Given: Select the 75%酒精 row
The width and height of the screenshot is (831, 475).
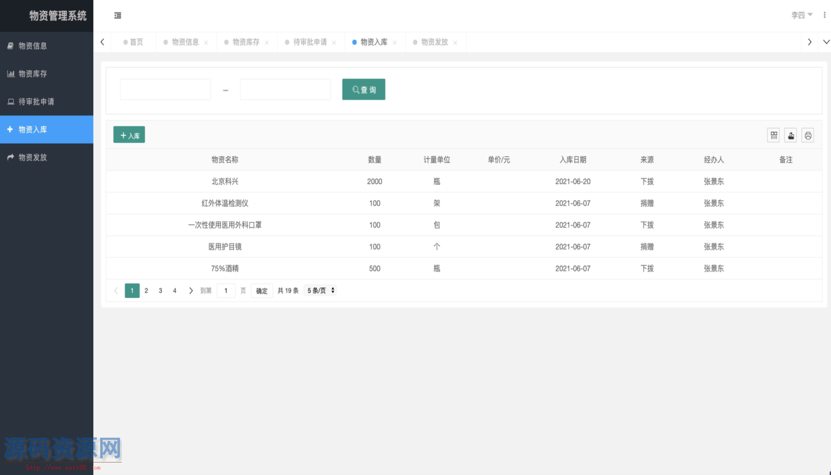Looking at the screenshot, I should tap(464, 268).
